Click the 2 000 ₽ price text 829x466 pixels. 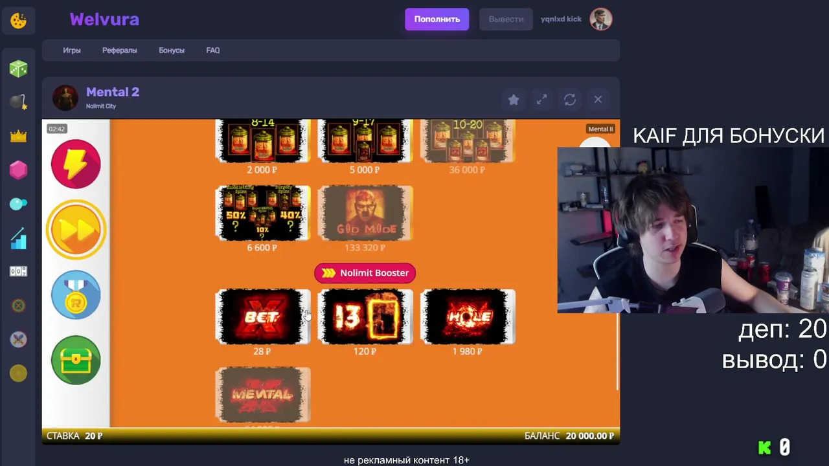262,170
